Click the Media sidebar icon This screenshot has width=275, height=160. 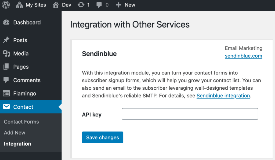[6, 53]
